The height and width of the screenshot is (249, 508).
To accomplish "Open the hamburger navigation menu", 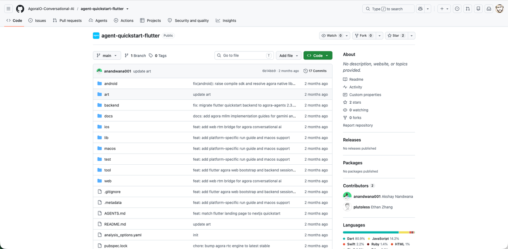I will [8, 9].
